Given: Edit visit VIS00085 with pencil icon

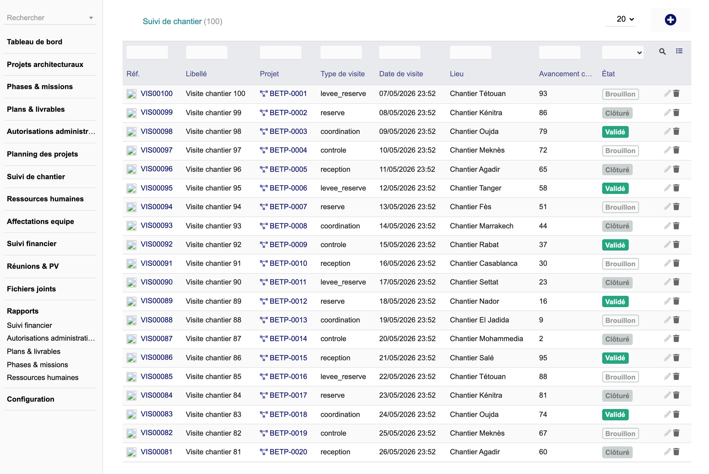Looking at the screenshot, I should [x=667, y=377].
